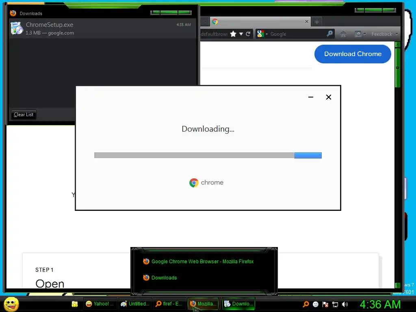
Task: Expand the Bookmarks button dropdown arrow
Action: 364,34
